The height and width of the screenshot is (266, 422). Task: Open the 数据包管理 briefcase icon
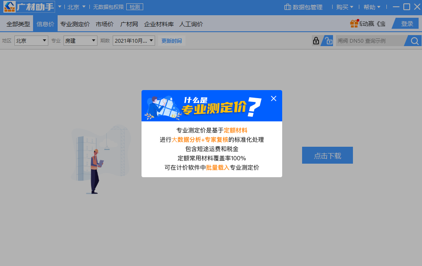tap(288, 7)
